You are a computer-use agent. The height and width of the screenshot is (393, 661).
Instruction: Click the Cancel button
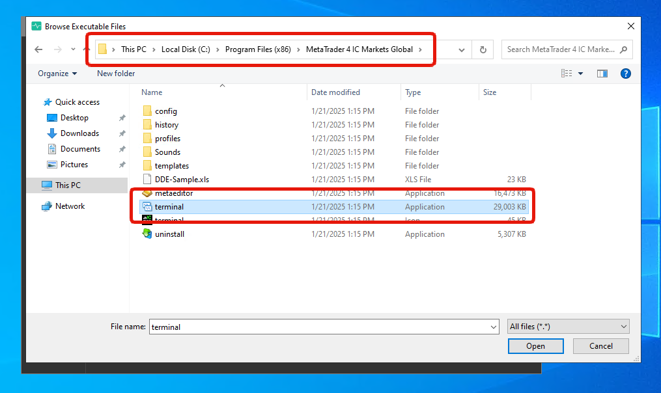(x=600, y=346)
